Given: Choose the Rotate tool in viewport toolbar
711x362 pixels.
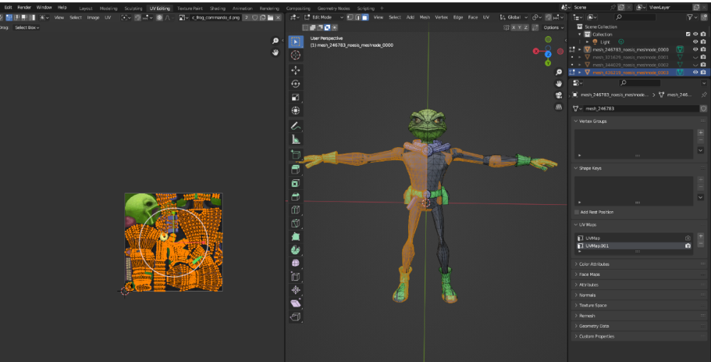Looking at the screenshot, I should 295,84.
